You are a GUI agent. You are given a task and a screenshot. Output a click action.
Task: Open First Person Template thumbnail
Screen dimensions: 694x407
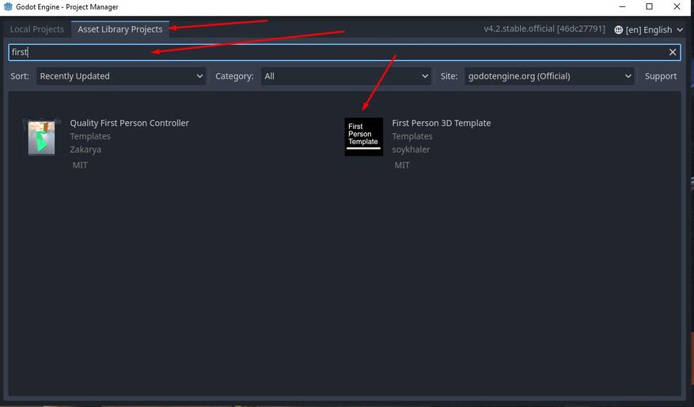point(364,137)
